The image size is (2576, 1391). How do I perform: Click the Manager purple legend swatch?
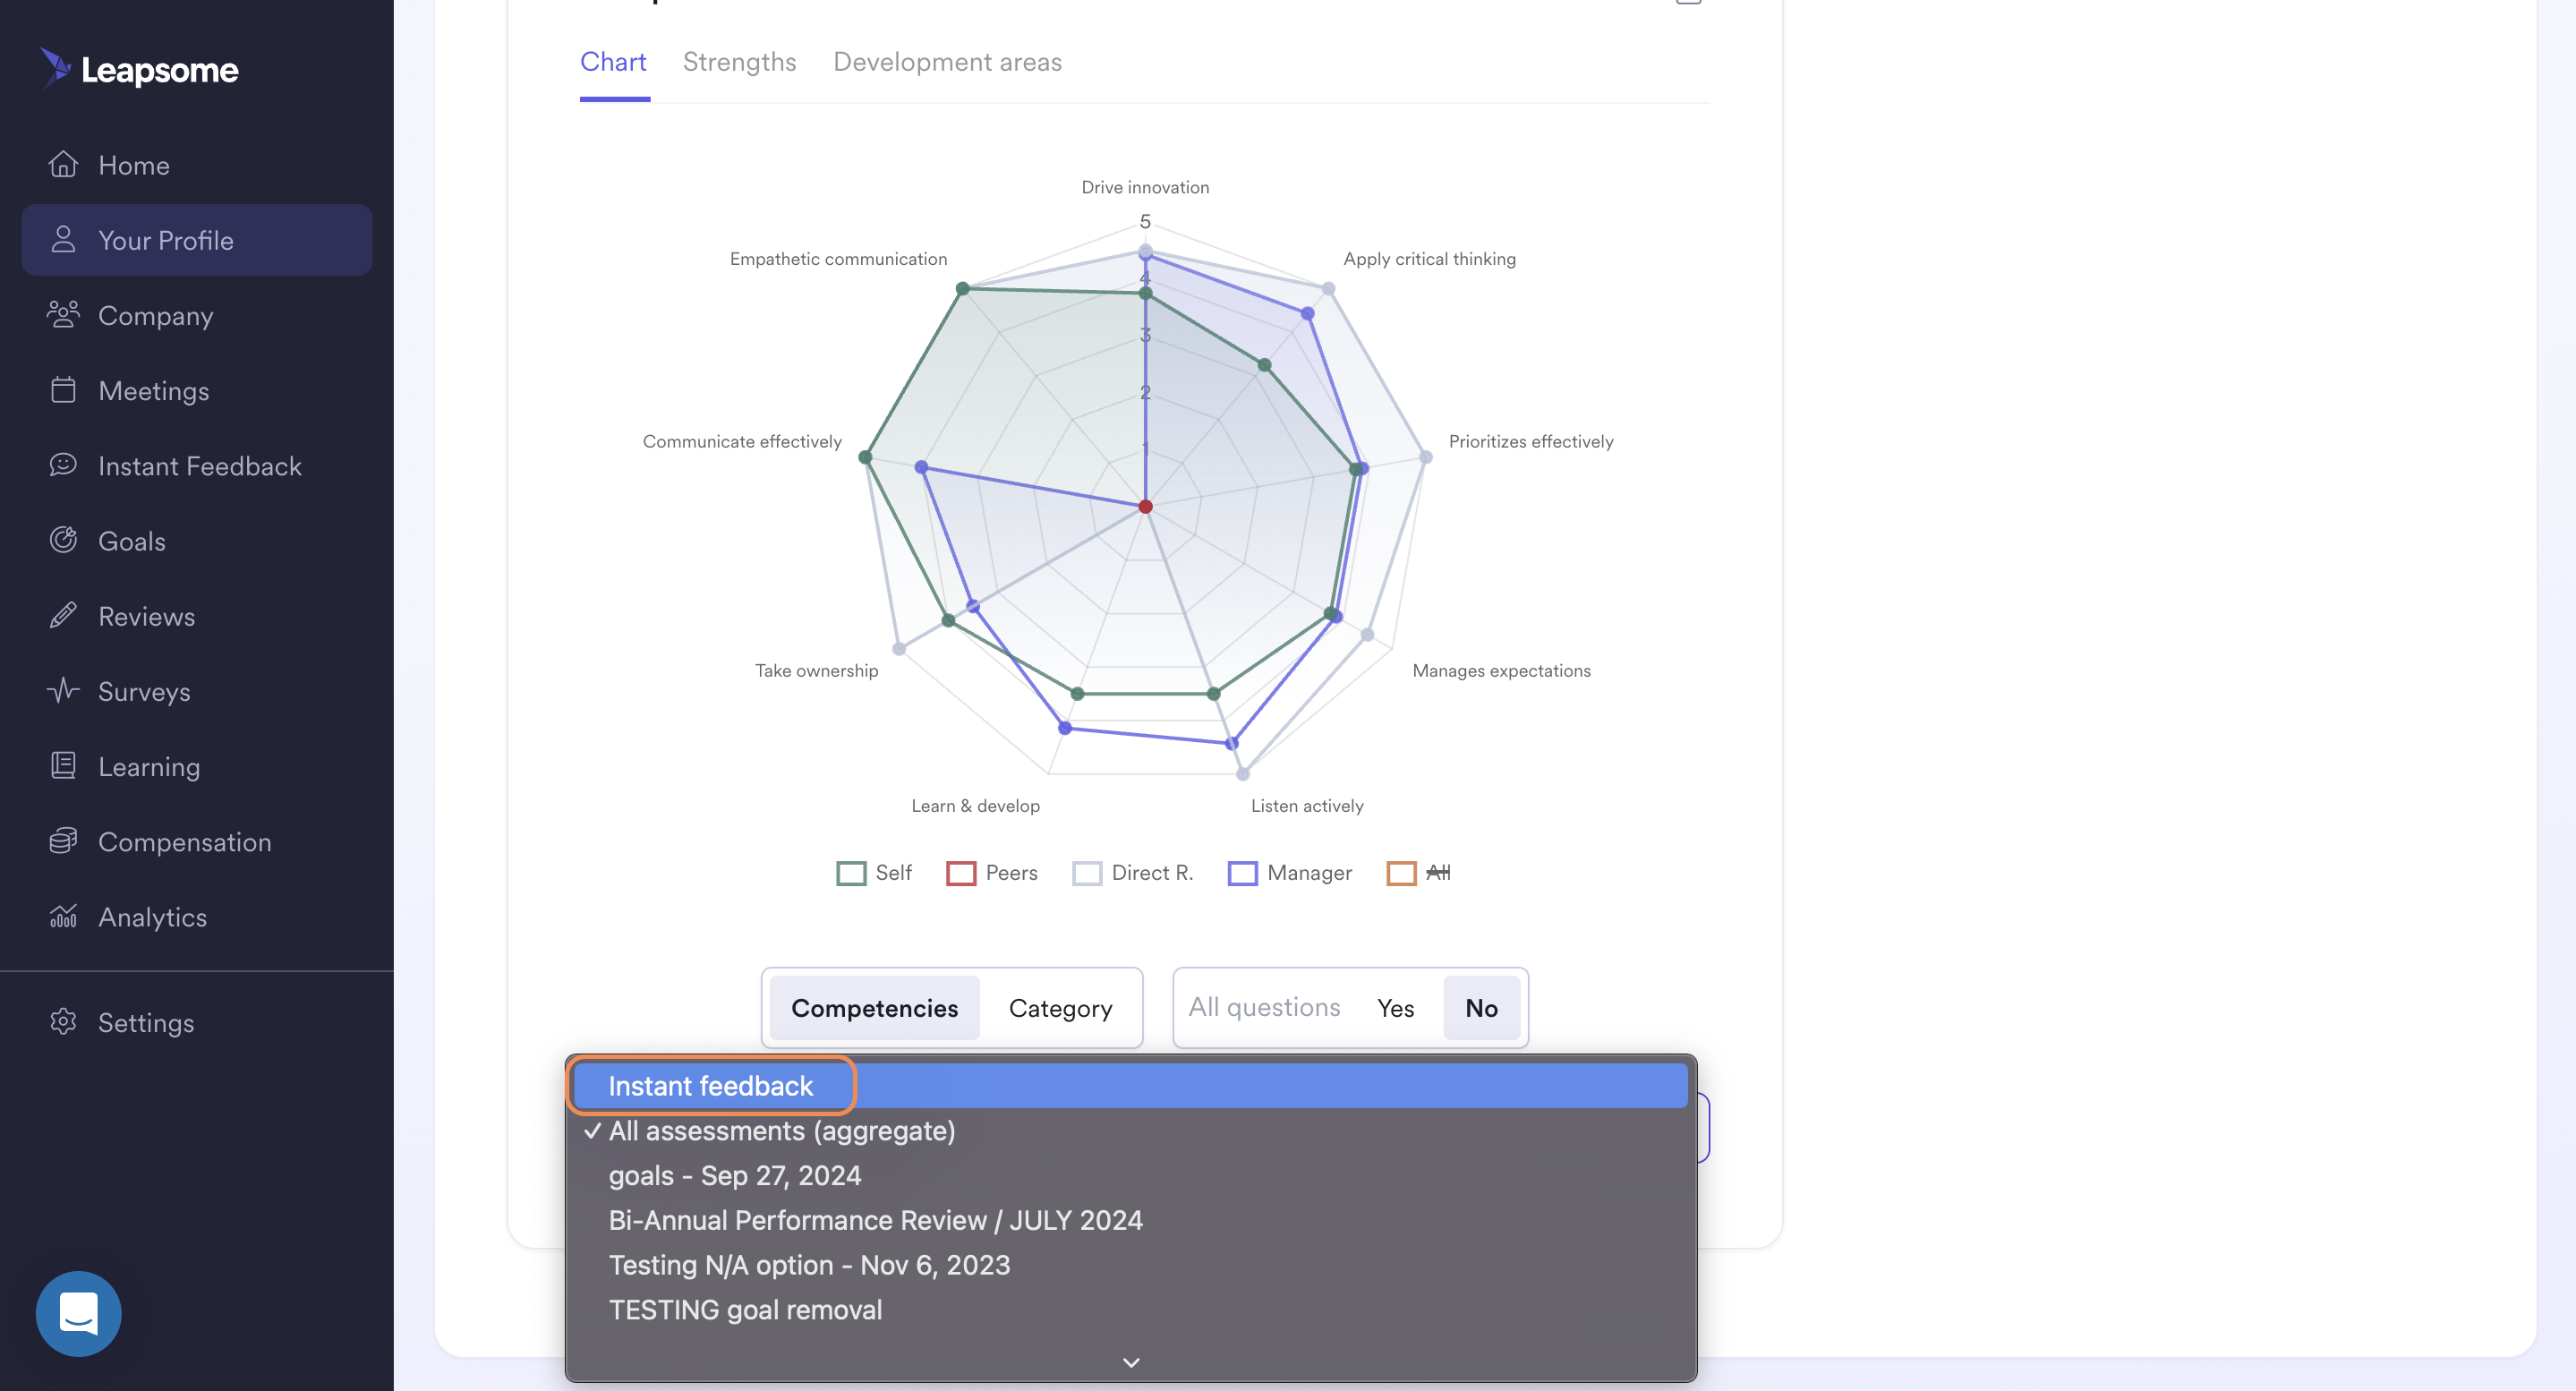click(1243, 873)
